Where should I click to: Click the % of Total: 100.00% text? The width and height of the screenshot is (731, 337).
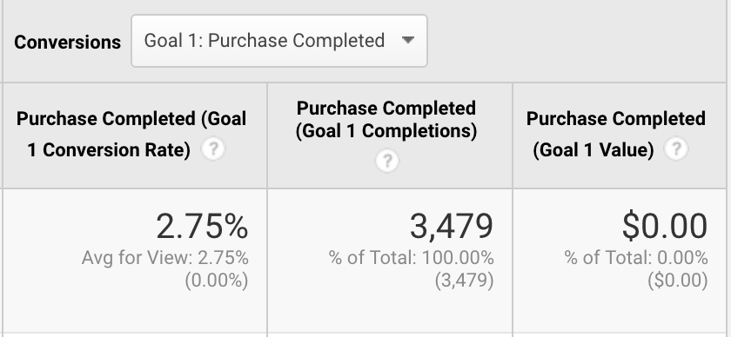411,258
